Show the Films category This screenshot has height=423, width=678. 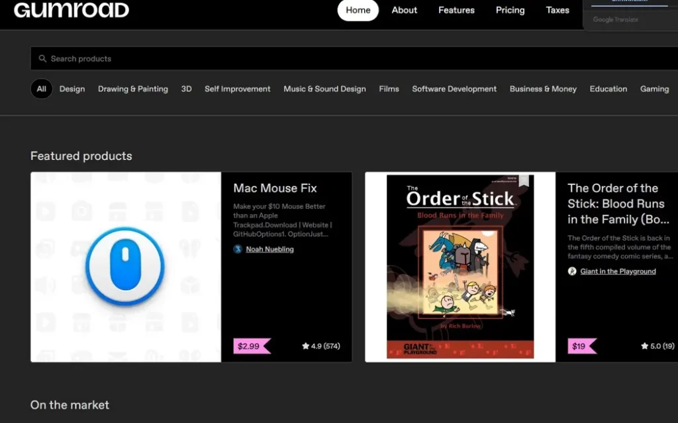[389, 89]
